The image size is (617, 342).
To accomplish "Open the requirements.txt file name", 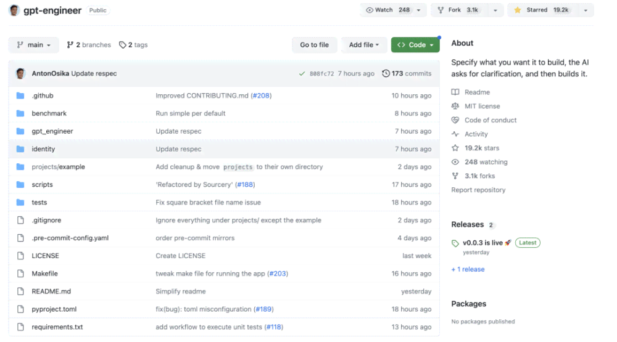I will pos(57,327).
